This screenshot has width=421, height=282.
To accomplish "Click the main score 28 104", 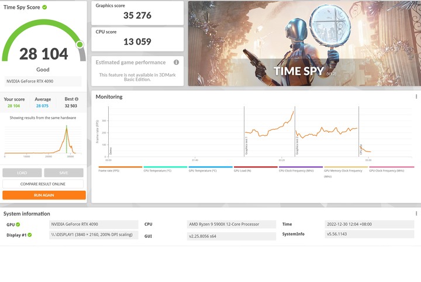I will (44, 54).
